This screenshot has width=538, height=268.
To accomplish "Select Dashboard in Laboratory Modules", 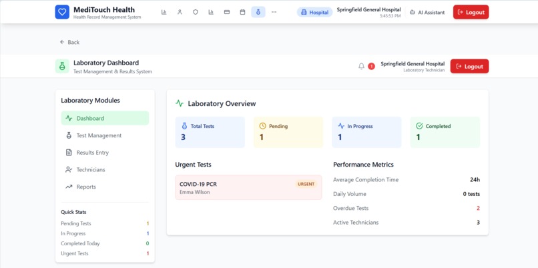I will [x=105, y=118].
